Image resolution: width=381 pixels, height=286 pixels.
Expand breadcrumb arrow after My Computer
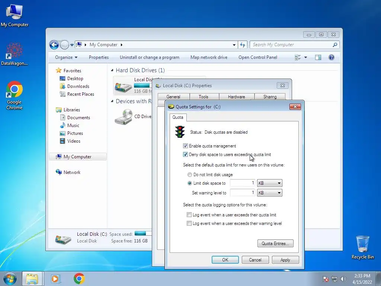[122, 45]
